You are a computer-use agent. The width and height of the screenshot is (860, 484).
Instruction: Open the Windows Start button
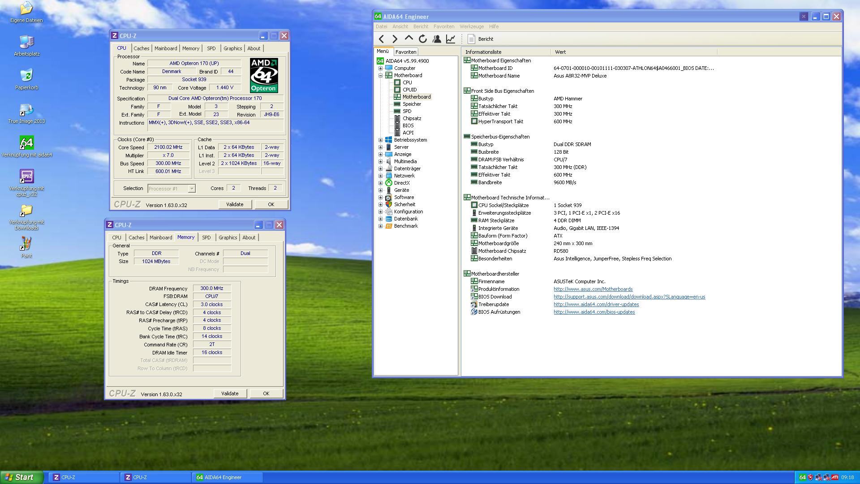tap(22, 477)
